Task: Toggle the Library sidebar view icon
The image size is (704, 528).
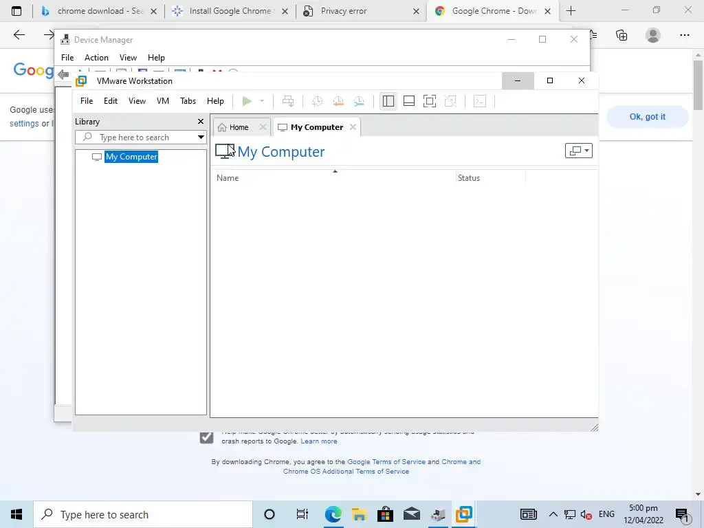Action: point(388,101)
